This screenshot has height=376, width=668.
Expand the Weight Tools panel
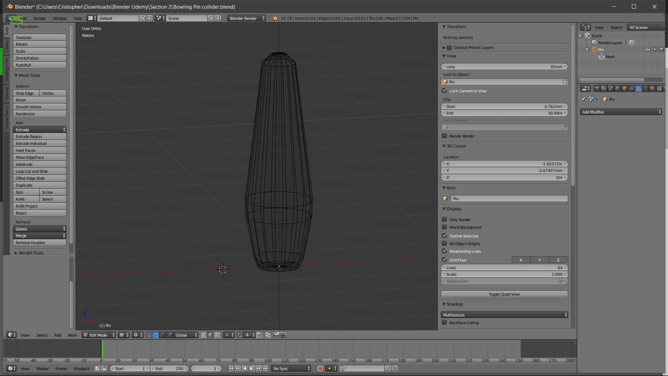pyautogui.click(x=31, y=253)
